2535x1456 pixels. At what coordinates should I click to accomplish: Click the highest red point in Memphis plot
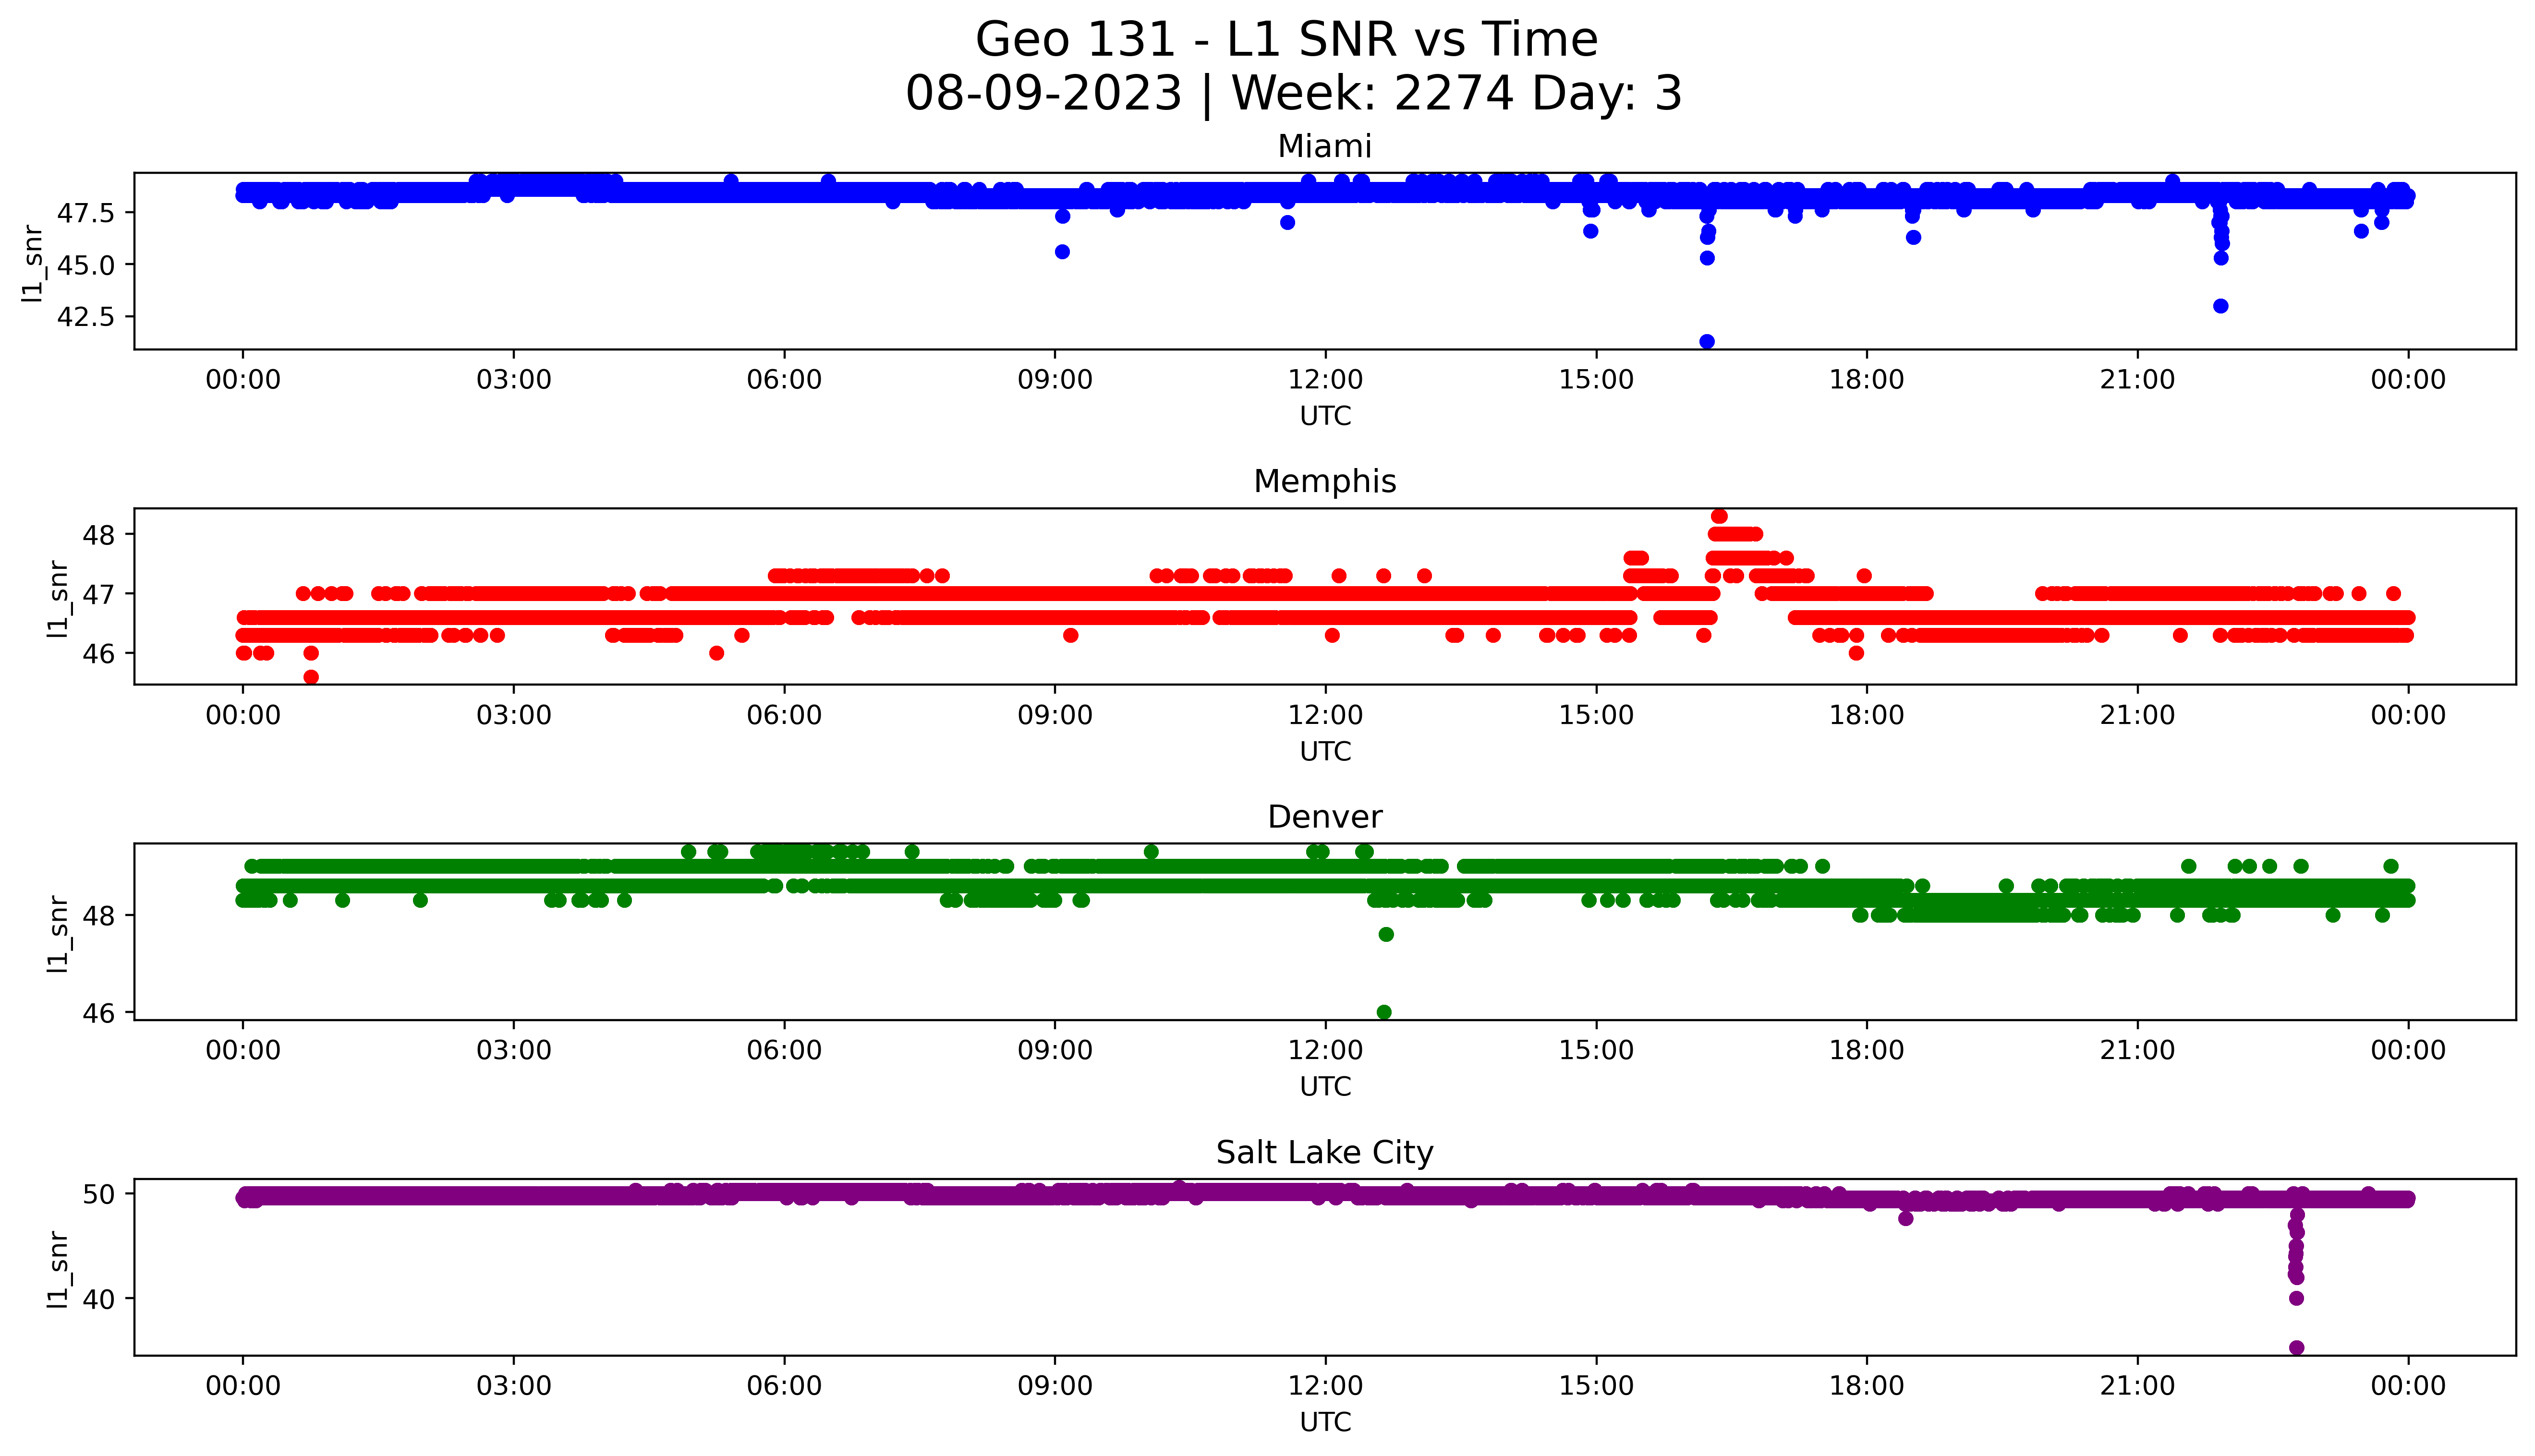pos(1719,517)
